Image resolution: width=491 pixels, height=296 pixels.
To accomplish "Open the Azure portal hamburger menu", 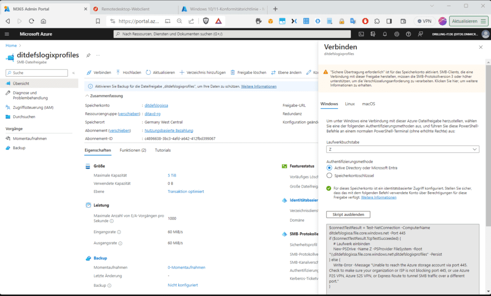I will [7, 34].
